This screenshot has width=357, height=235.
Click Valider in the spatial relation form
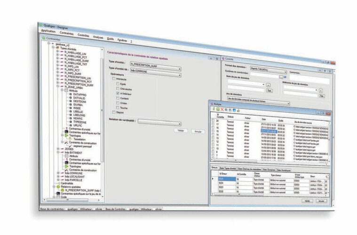coord(181,131)
